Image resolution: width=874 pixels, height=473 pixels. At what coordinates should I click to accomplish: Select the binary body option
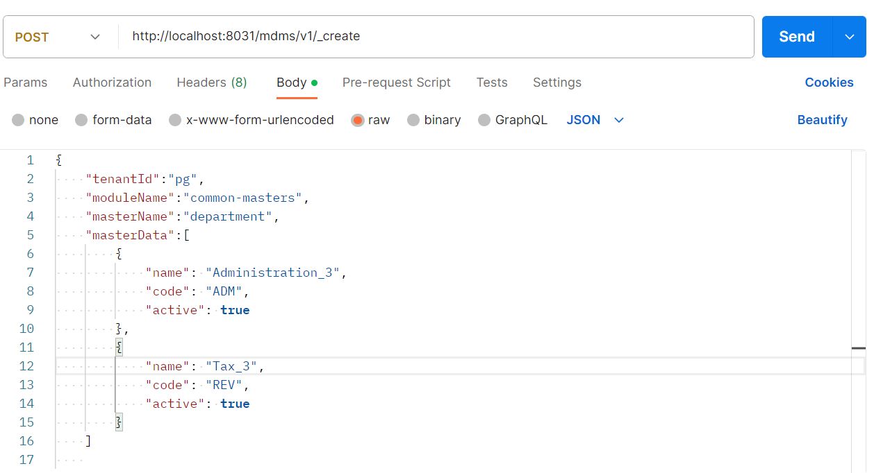click(x=433, y=119)
